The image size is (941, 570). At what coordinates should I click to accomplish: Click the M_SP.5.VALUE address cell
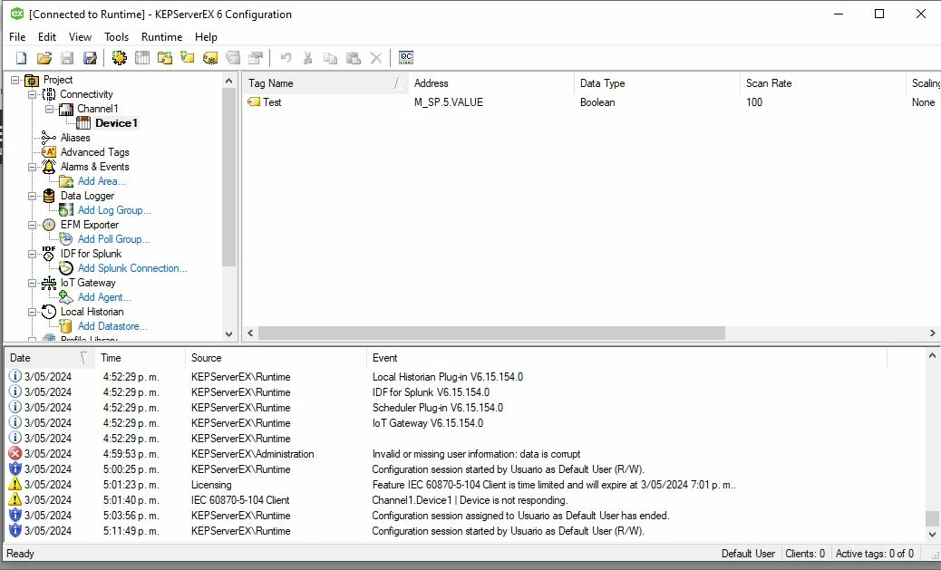(x=449, y=102)
